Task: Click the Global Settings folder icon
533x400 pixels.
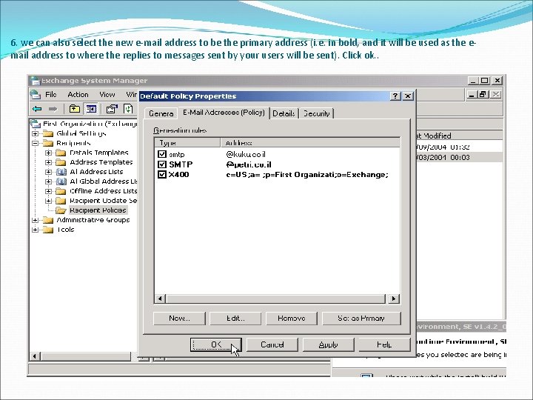Action: click(x=48, y=133)
